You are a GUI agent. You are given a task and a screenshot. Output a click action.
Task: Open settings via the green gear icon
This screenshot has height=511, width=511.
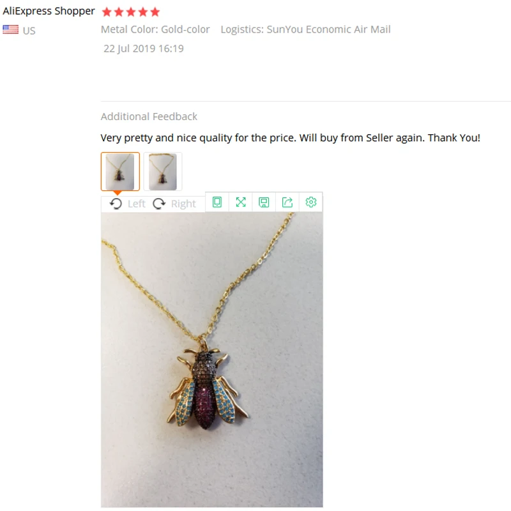311,202
